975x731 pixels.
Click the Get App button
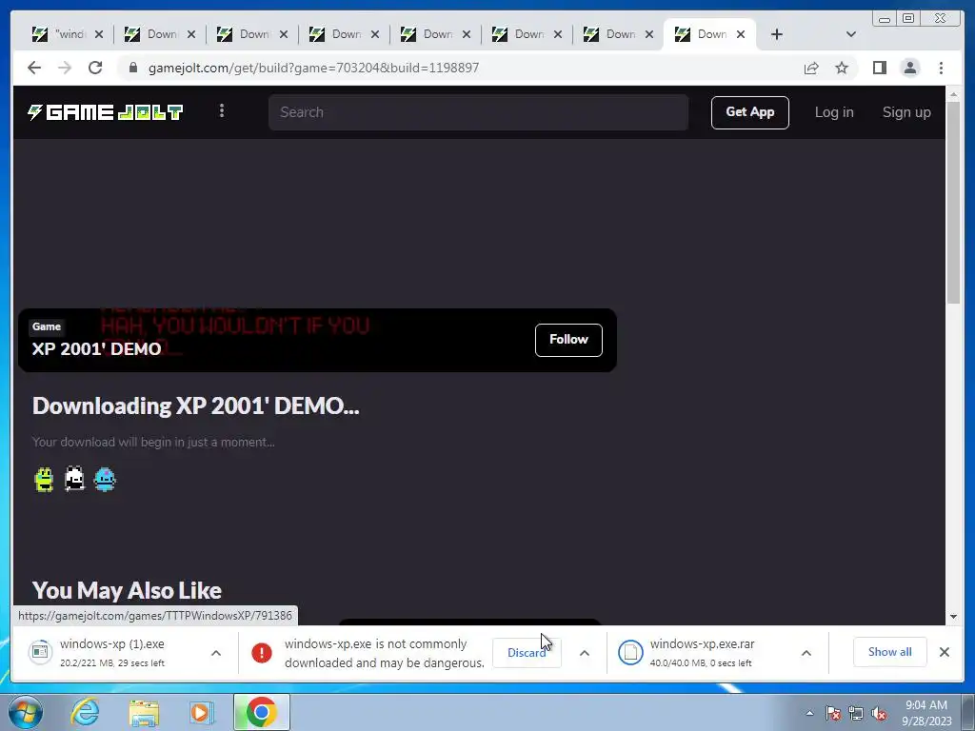click(750, 112)
